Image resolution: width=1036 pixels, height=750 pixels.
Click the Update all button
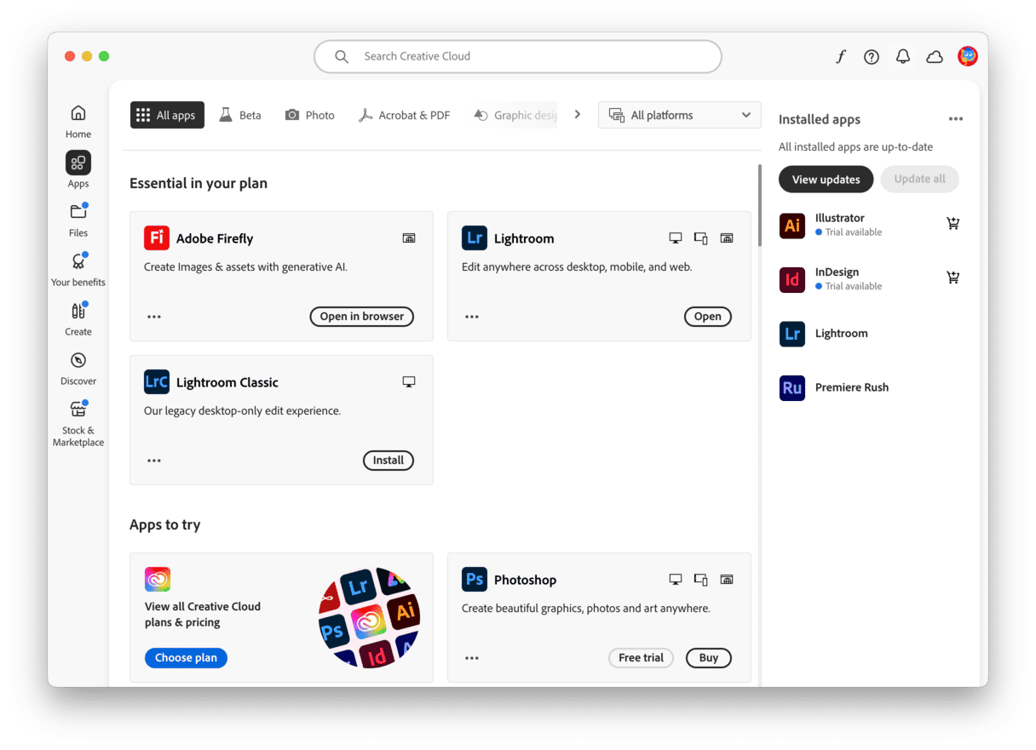[x=920, y=180]
